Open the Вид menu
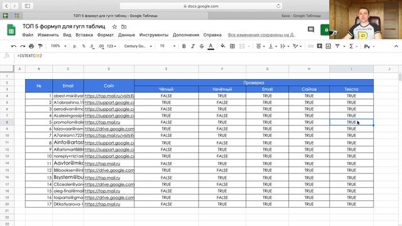The height and width of the screenshot is (226, 402). point(67,35)
